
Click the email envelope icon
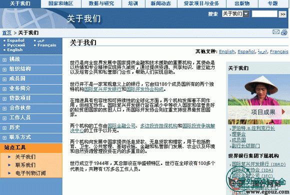[276, 32]
